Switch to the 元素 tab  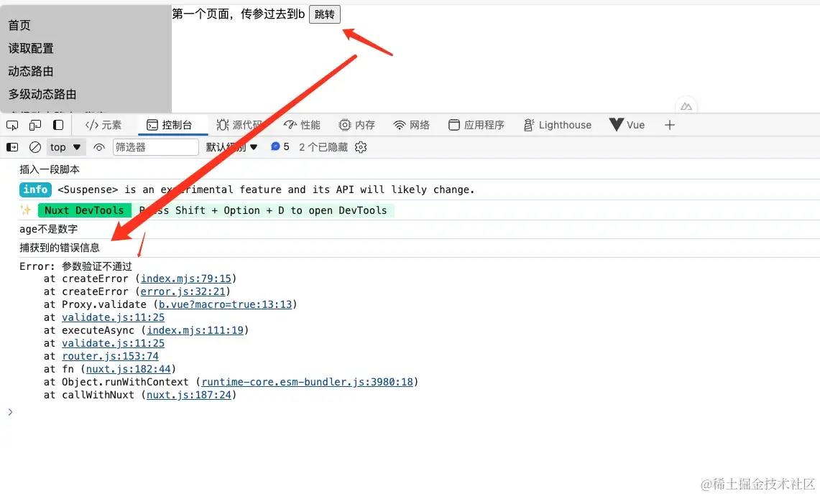[x=103, y=126]
